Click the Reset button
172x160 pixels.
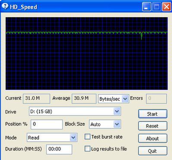click(153, 126)
